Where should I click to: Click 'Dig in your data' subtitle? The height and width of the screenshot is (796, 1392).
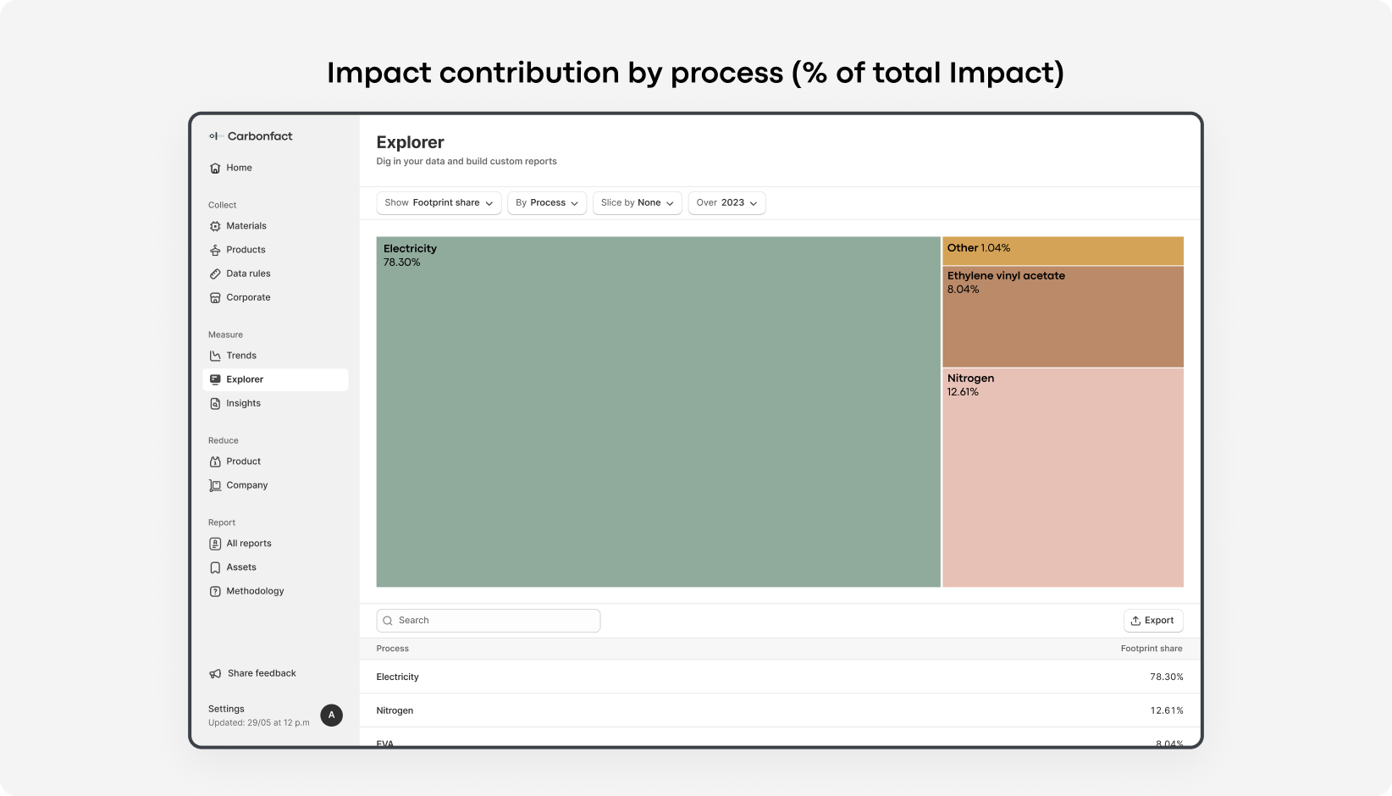(467, 161)
